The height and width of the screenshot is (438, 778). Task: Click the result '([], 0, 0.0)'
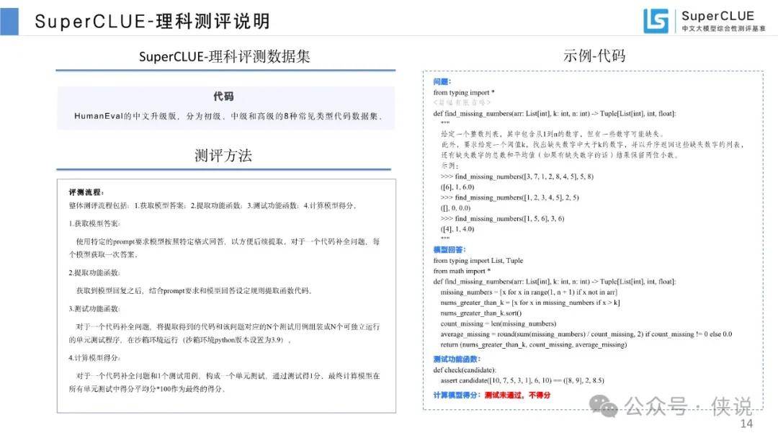click(x=455, y=208)
